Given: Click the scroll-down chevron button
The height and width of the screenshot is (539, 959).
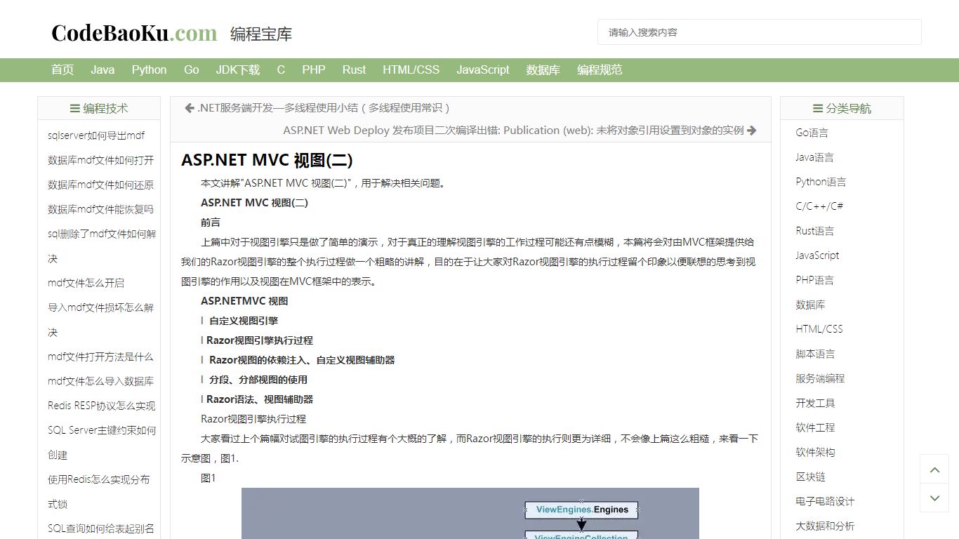Looking at the screenshot, I should pos(934,498).
